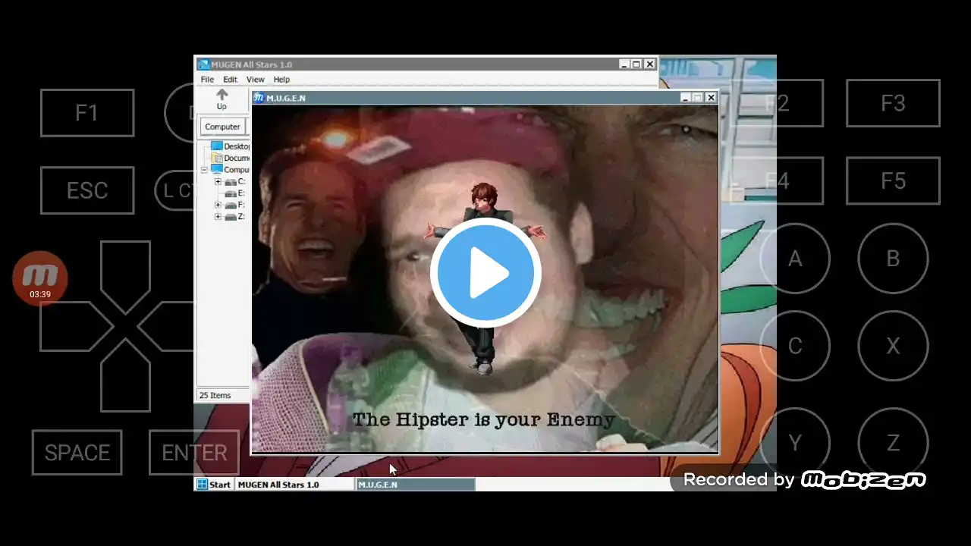Tap the round X gamepad button
Image resolution: width=971 pixels, height=546 pixels.
pos(893,346)
